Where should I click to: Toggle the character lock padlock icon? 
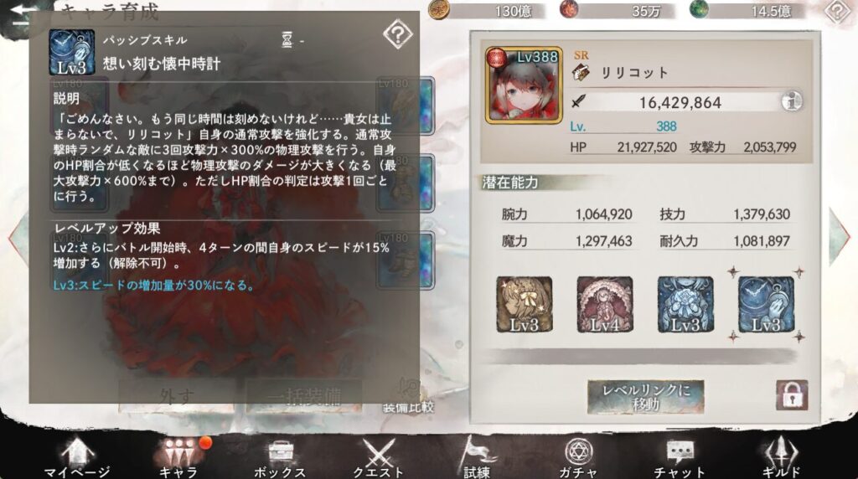coord(791,394)
